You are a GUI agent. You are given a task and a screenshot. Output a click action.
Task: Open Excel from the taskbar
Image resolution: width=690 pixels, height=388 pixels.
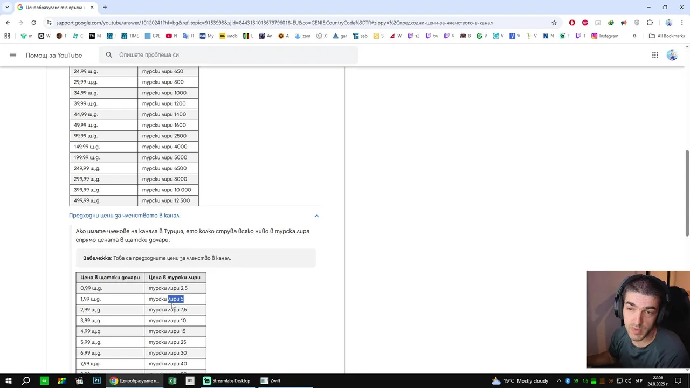[x=172, y=380]
